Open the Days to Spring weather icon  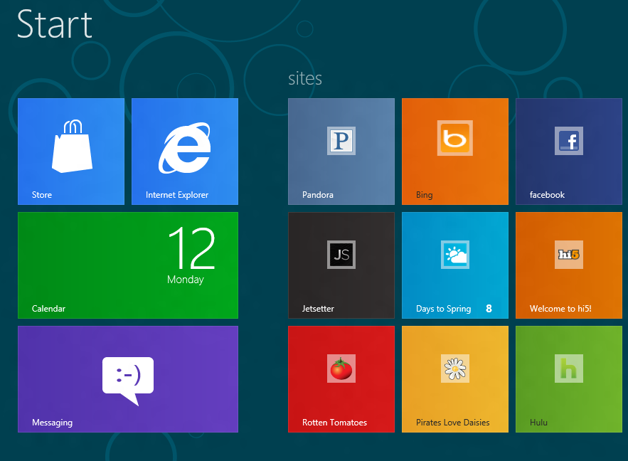[455, 255]
